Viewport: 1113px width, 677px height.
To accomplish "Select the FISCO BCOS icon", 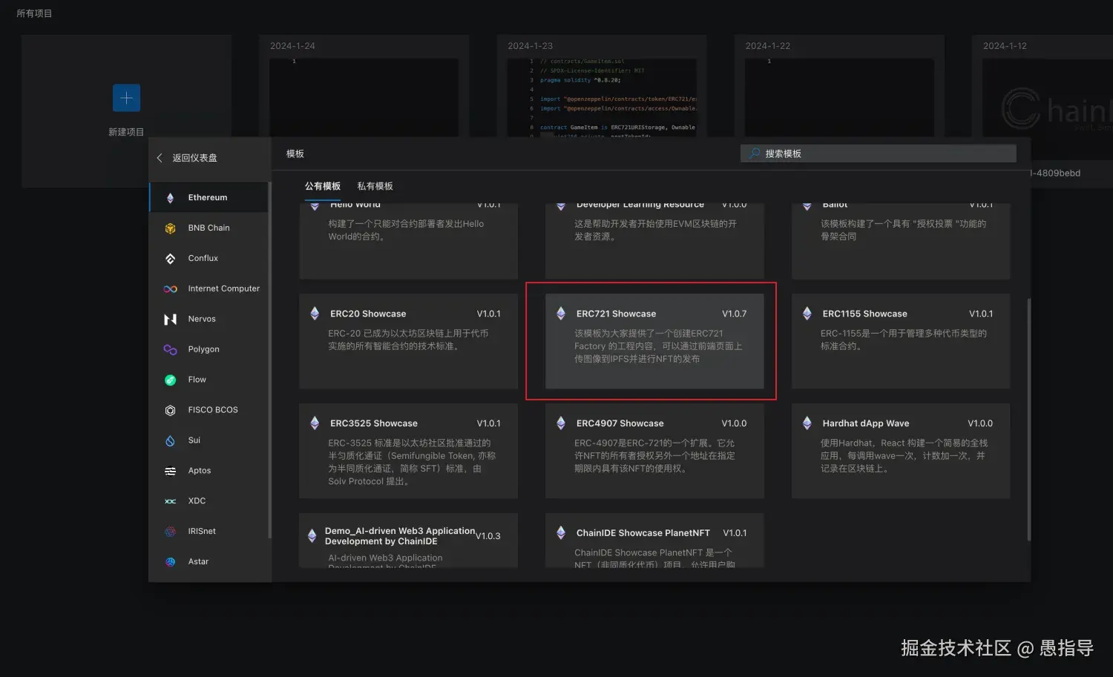I will [x=170, y=410].
